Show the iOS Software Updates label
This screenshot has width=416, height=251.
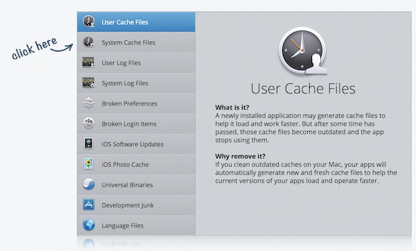point(132,144)
